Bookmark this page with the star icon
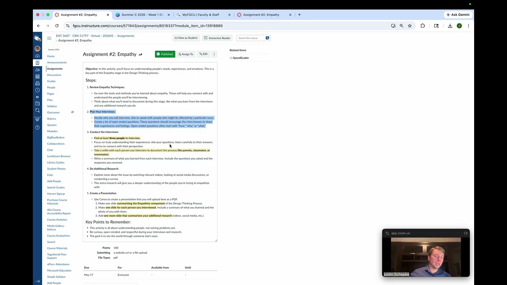Screen dimensions: 507x285 [x=410, y=26]
